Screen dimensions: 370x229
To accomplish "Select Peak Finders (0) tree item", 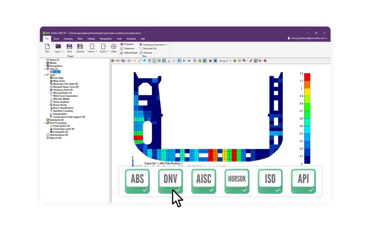I will click(x=60, y=126).
